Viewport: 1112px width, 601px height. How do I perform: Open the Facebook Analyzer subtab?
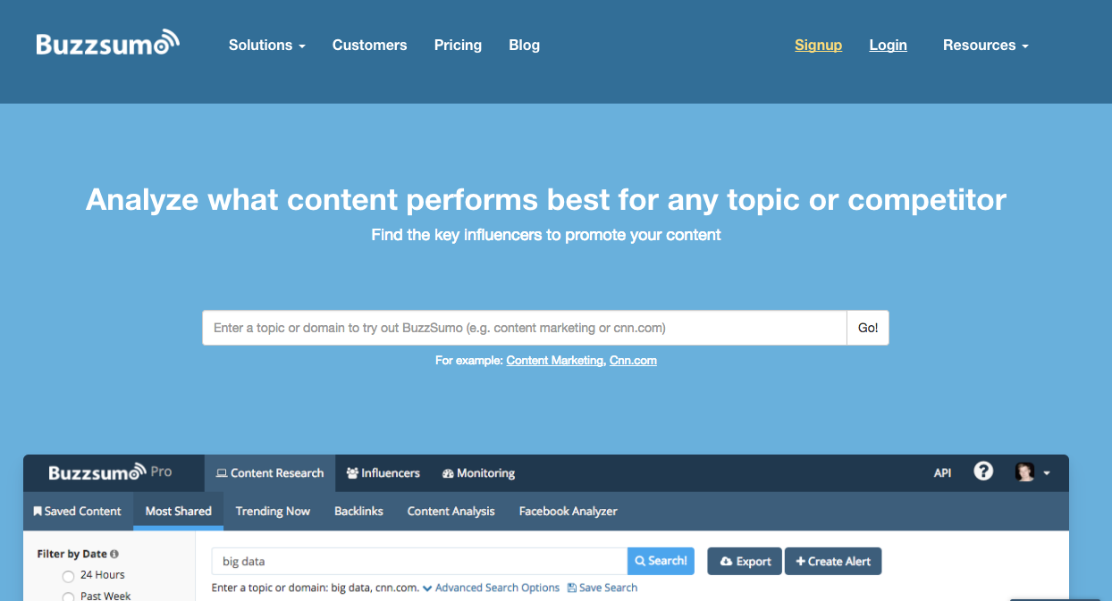pyautogui.click(x=568, y=511)
